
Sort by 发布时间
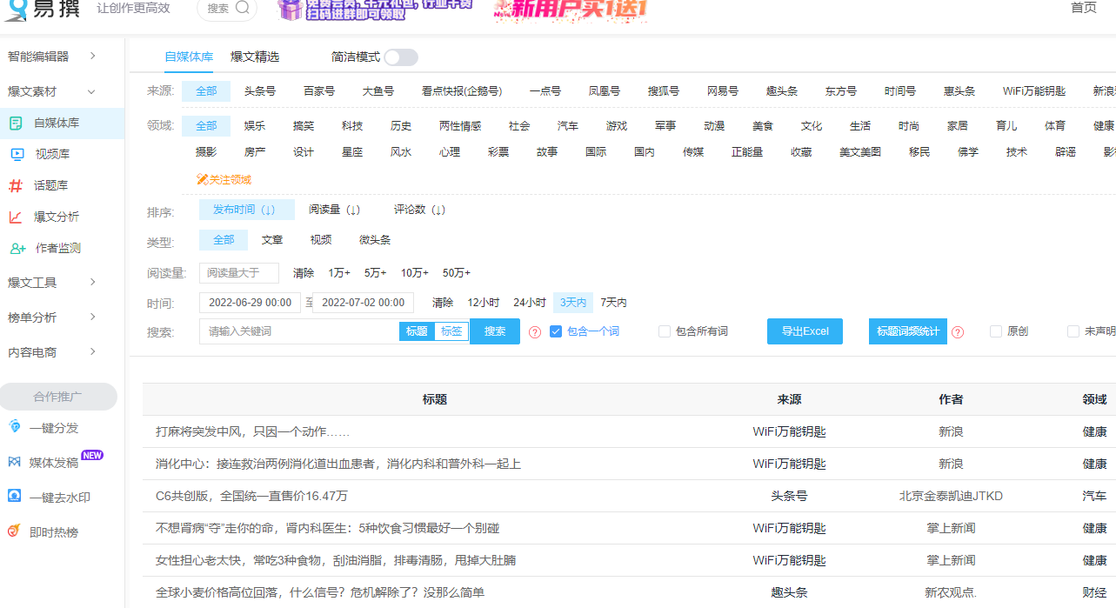(x=247, y=210)
